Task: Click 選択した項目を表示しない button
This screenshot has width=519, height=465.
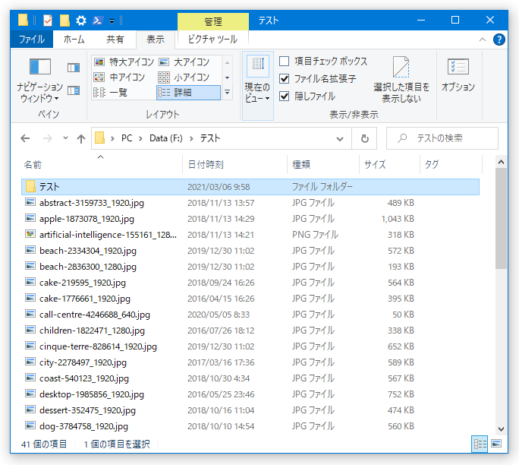Action: click(x=401, y=80)
